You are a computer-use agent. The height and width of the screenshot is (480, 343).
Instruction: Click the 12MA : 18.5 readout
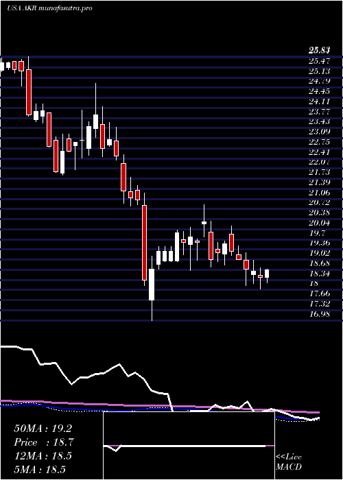tap(43, 456)
